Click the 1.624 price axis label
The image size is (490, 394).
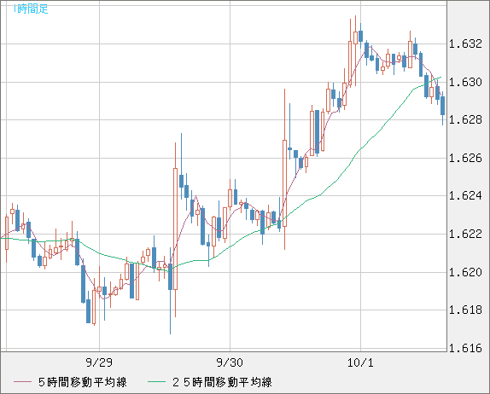pos(465,196)
